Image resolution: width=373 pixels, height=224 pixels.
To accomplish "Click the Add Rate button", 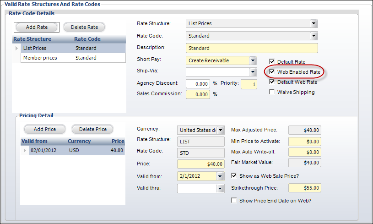I will [x=37, y=27].
